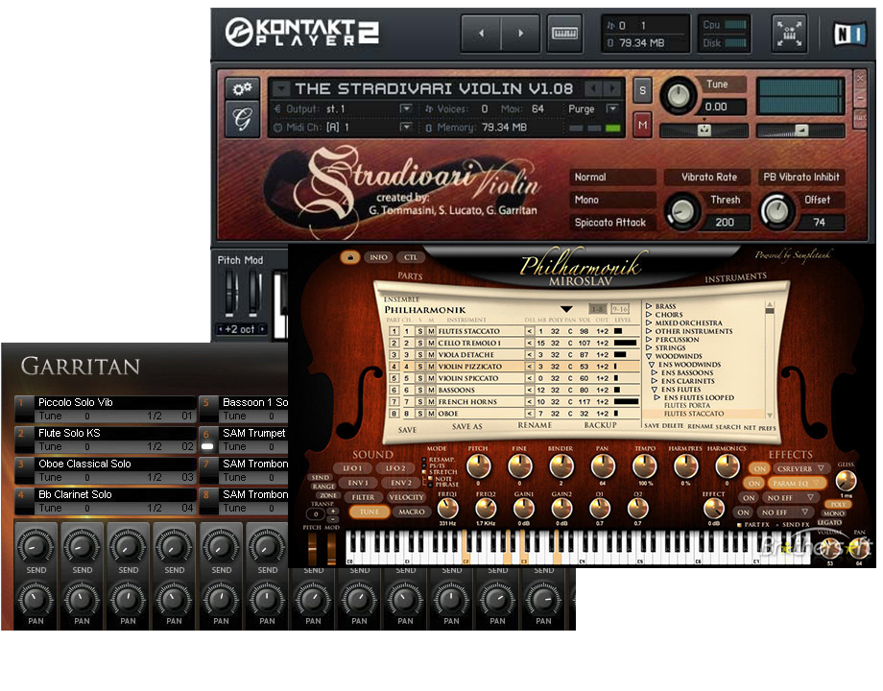Open the Philharmonik ensemble dropdown arrow
The width and height of the screenshot is (883, 691).
[566, 309]
